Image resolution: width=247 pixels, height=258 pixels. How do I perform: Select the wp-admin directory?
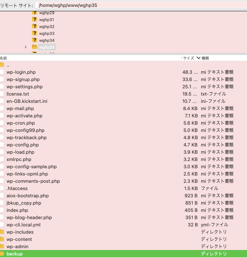[x=17, y=246]
